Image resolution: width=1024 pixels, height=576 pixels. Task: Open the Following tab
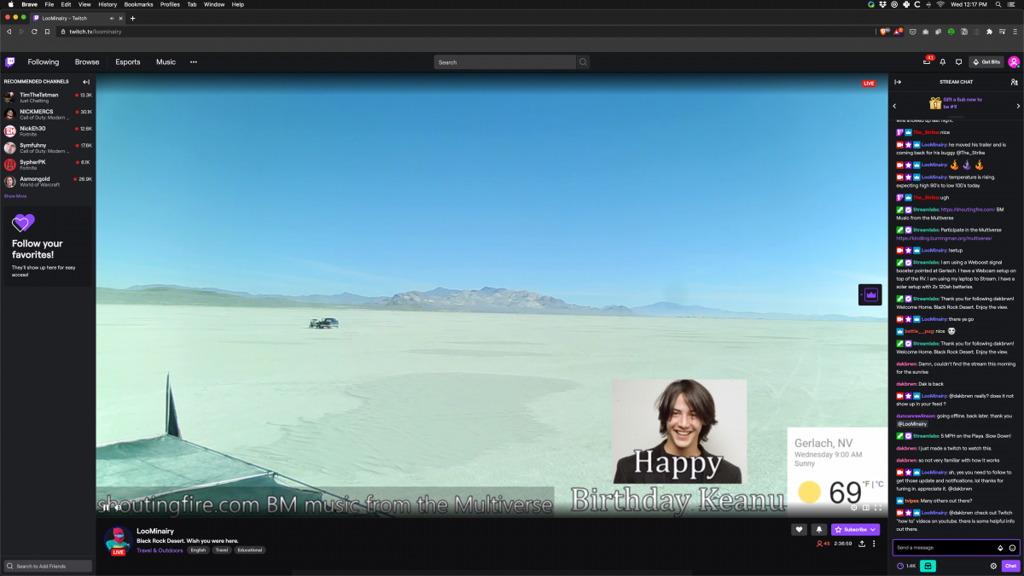coord(44,61)
